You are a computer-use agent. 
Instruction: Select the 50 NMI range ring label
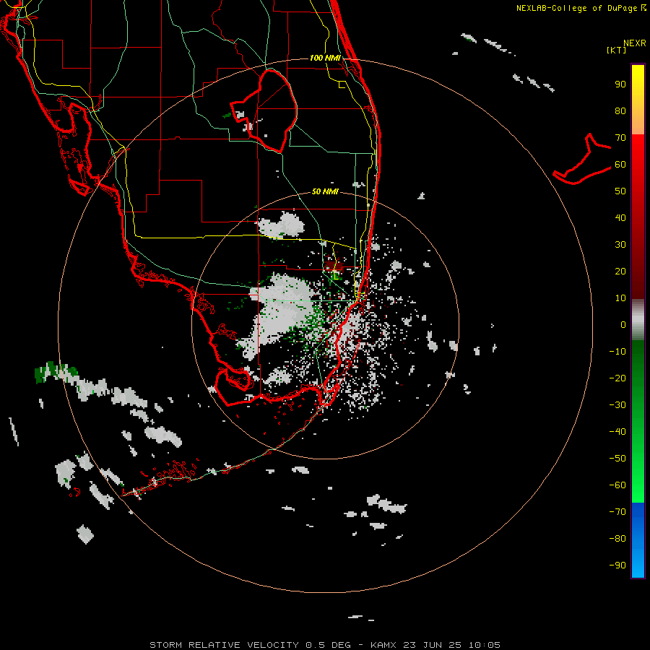[x=325, y=191]
